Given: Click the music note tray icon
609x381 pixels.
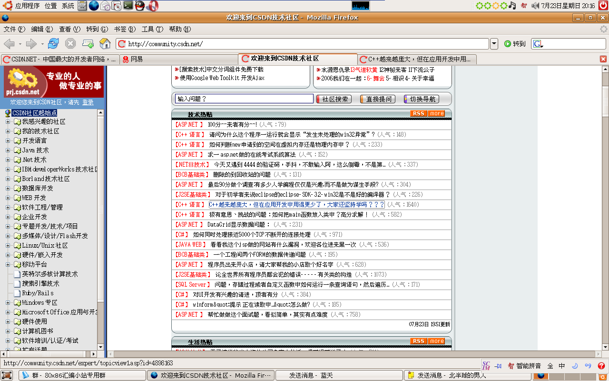Looking at the screenshot, I should [x=512, y=6].
